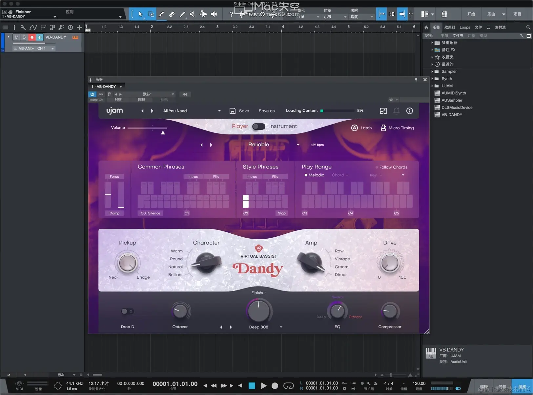Select the Mute tool
Screen dimensions: 533x395
click(x=193, y=14)
